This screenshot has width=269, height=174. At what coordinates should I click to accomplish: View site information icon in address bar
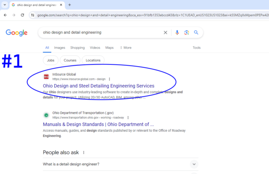click(33, 15)
